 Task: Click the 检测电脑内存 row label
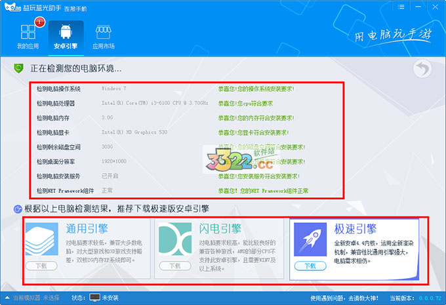(x=53, y=118)
